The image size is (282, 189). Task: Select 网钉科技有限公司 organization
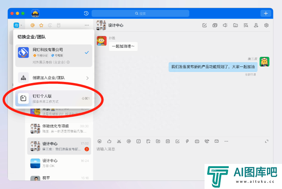tap(53, 56)
